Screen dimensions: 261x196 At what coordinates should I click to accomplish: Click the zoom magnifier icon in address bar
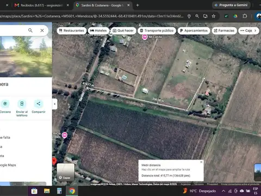[x=197, y=16]
